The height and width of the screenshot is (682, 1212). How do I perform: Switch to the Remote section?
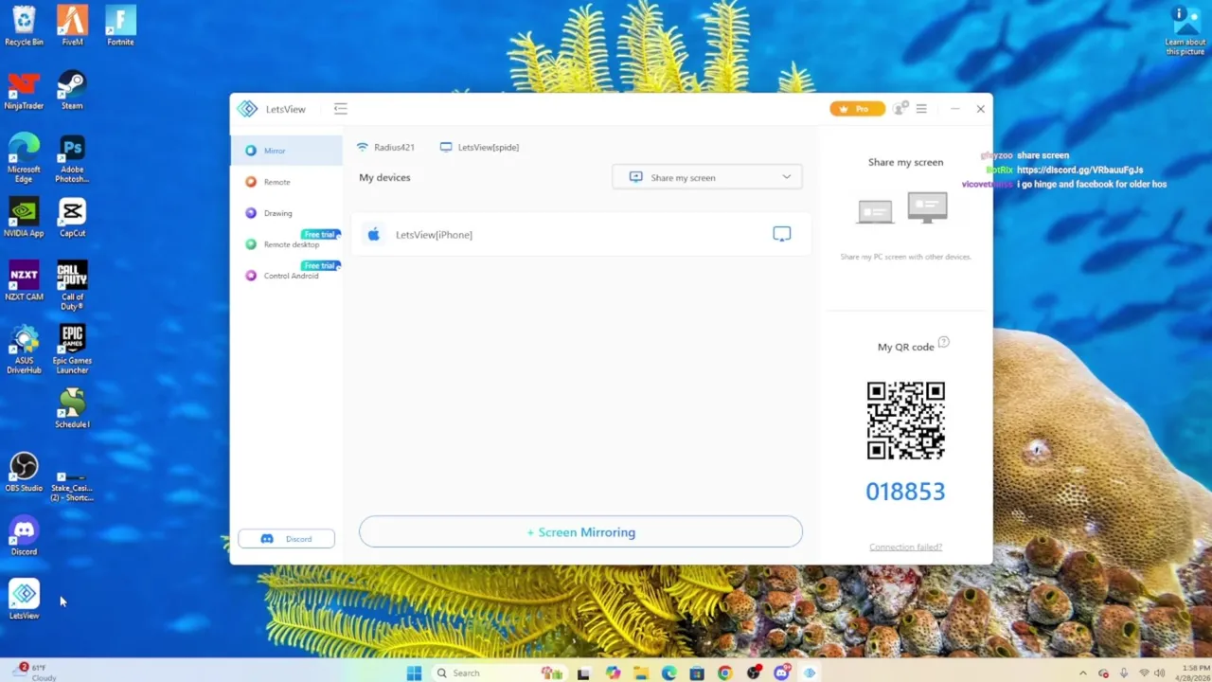(x=286, y=182)
